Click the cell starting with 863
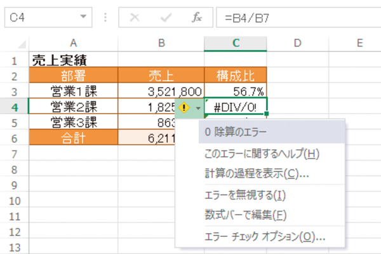Screen dimensions: 381x254 [x=147, y=123]
